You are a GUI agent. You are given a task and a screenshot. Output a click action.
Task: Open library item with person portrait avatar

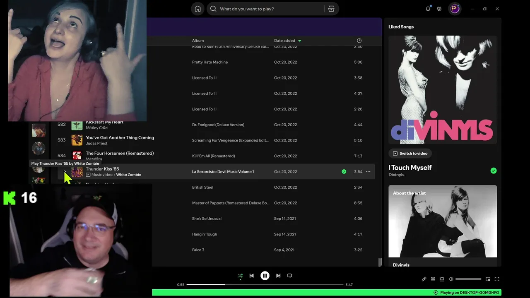pos(39,130)
